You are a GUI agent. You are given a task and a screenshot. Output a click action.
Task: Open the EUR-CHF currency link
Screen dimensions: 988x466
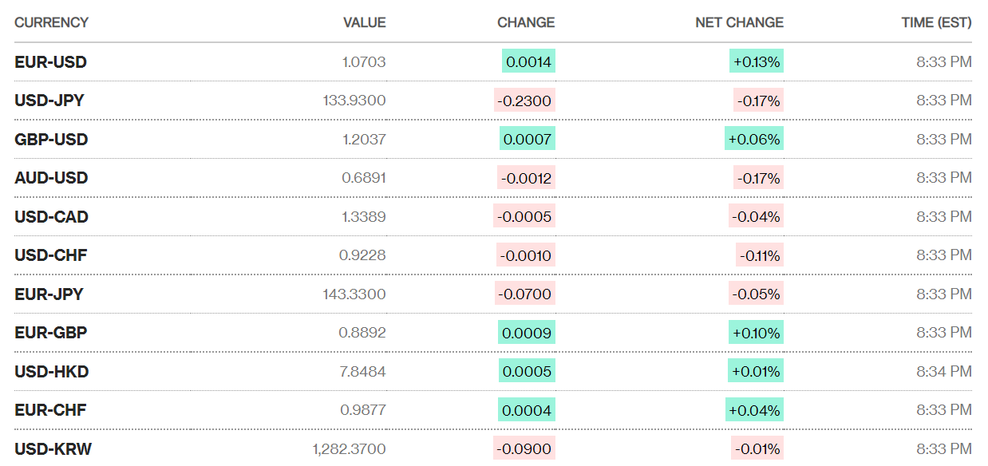[x=50, y=410]
